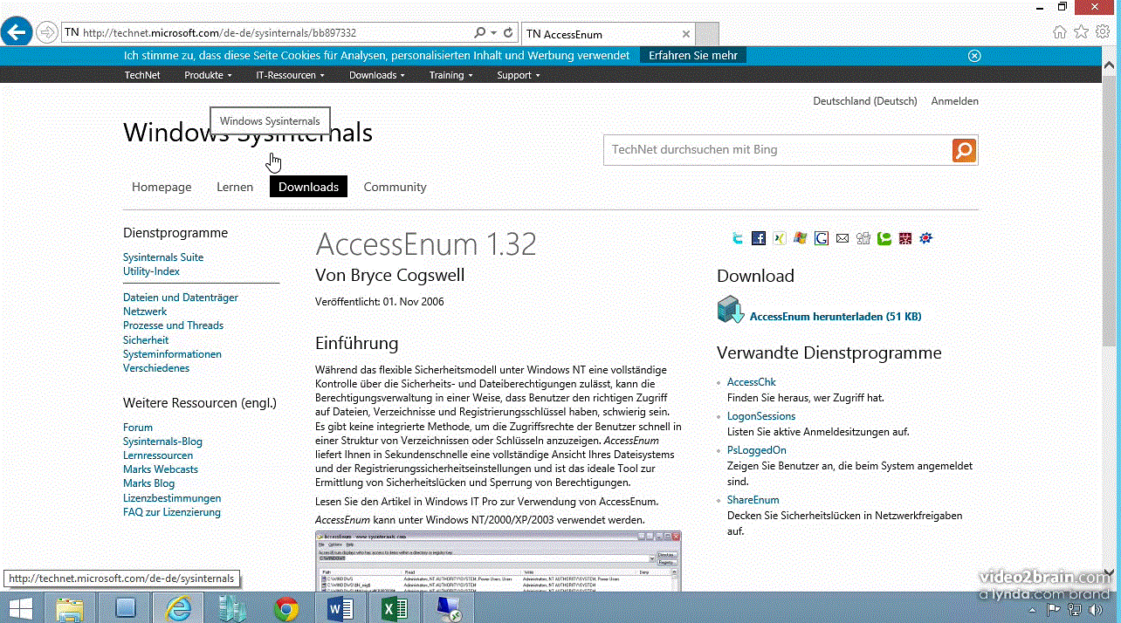This screenshot has width=1121, height=623.
Task: Open address bar history dropdown arrow
Action: point(494,32)
